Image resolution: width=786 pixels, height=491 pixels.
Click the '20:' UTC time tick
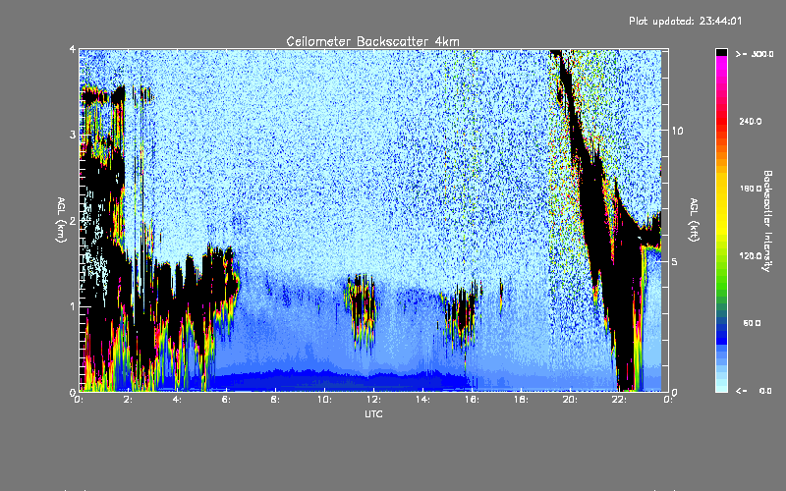click(x=570, y=400)
